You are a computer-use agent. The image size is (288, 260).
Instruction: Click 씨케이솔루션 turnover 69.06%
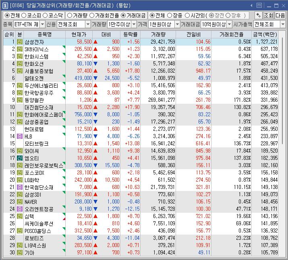pyautogui.click(x=243, y=223)
